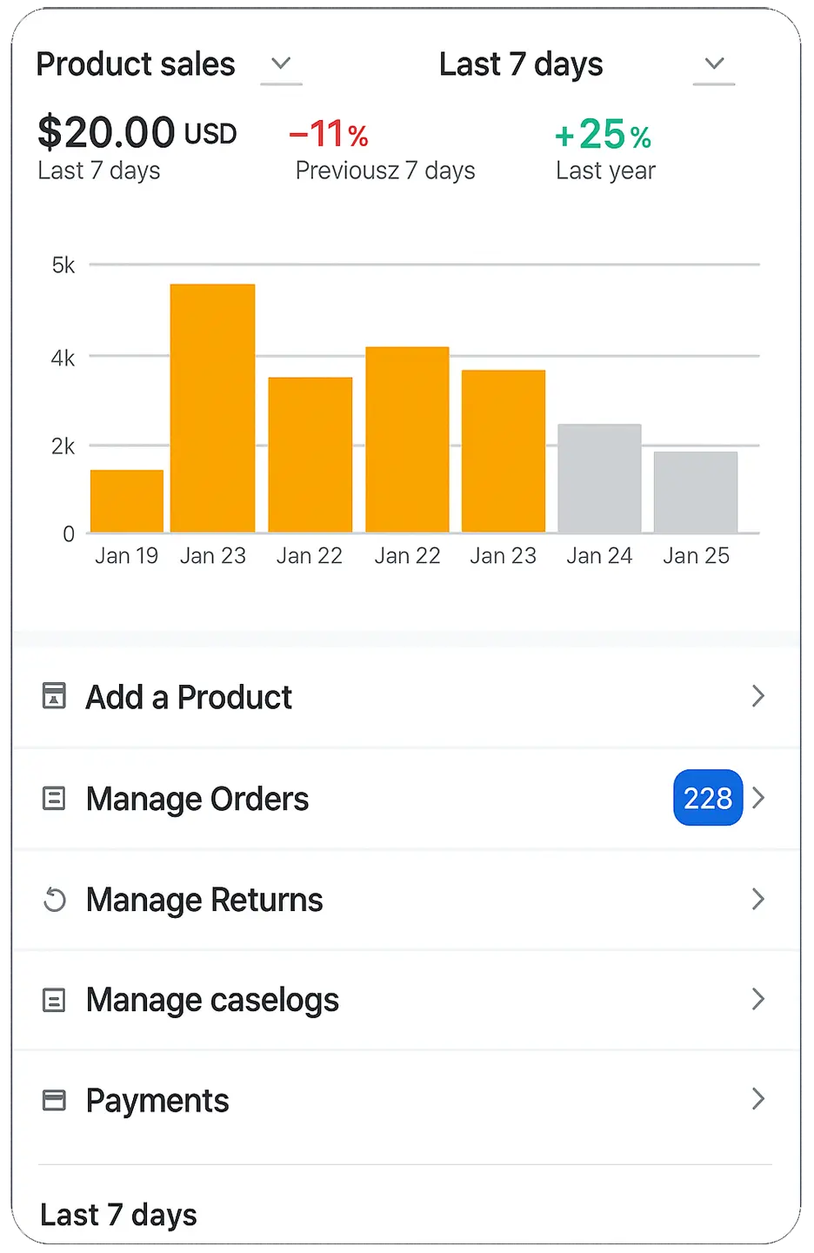Click the chevron next to Add a Product
The width and height of the screenshot is (814, 1253).
[x=758, y=696]
